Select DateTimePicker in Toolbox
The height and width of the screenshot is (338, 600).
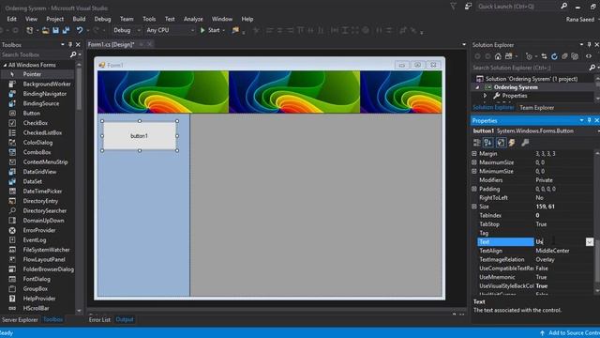pos(42,192)
